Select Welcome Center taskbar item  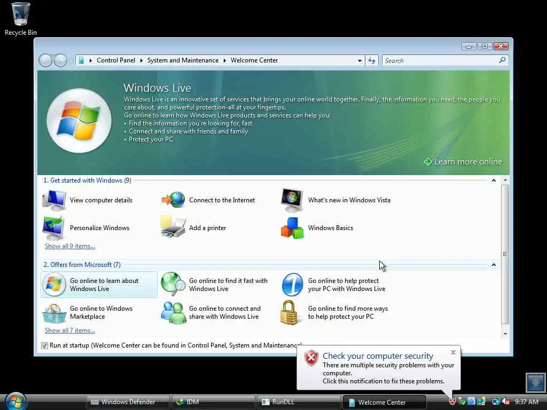click(x=385, y=403)
